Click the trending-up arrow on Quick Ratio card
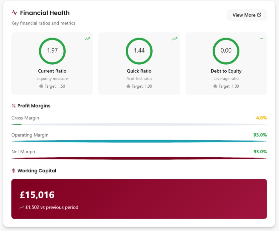Screen dimensions: 279x231 coord(174,38)
